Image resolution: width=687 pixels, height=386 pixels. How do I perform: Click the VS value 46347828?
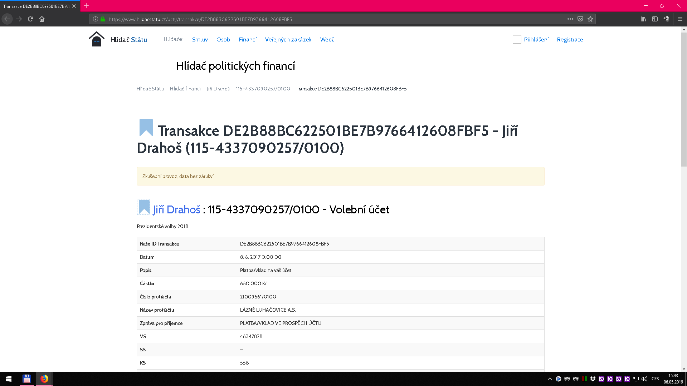click(x=251, y=336)
